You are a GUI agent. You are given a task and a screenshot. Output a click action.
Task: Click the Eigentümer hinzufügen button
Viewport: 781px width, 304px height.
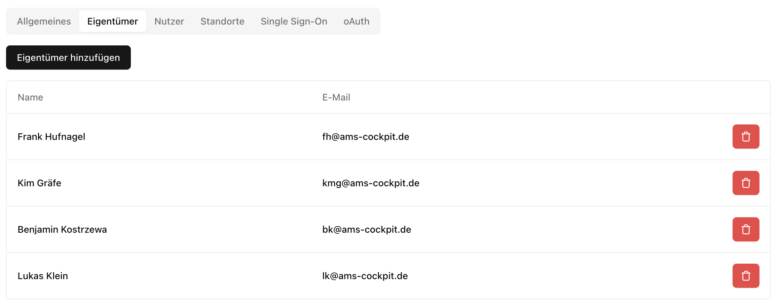click(68, 58)
